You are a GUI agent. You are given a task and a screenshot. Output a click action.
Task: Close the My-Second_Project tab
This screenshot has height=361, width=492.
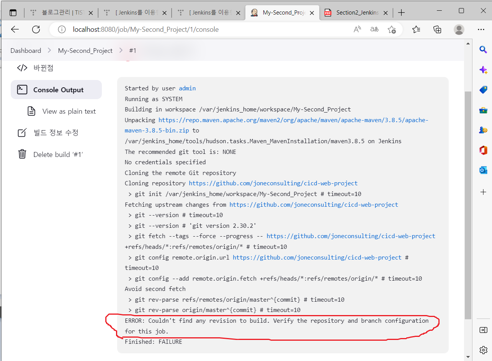312,13
